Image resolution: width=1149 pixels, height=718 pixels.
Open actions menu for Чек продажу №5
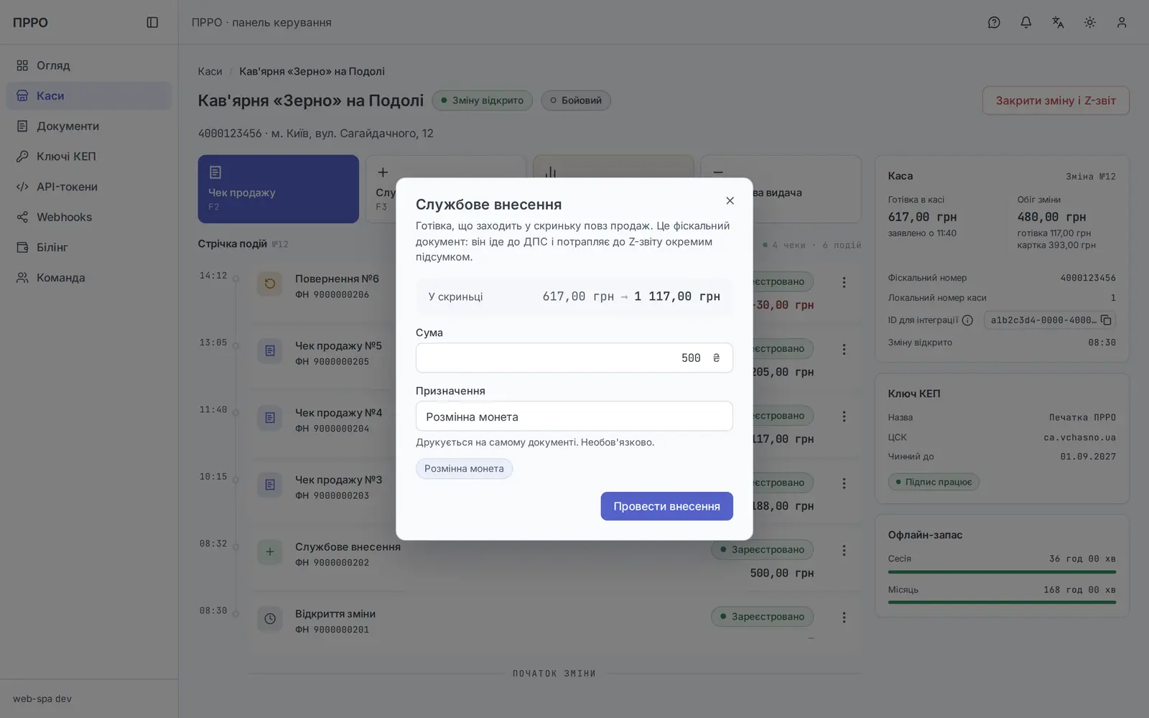844,349
